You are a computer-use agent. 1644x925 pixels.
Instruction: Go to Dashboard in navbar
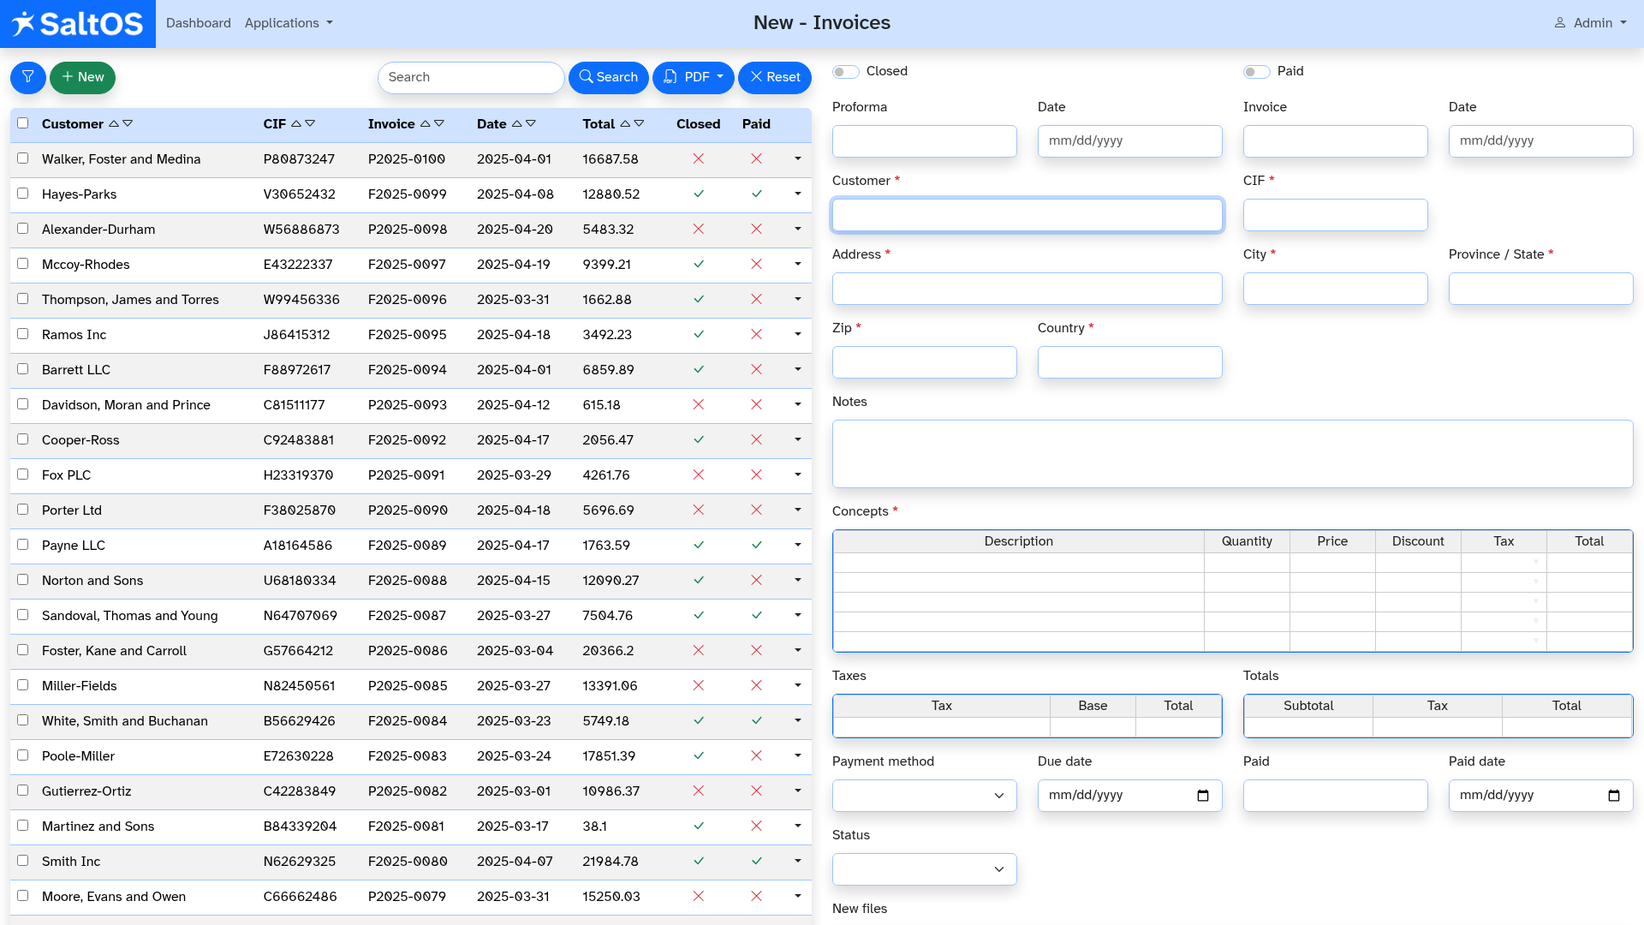tap(199, 23)
